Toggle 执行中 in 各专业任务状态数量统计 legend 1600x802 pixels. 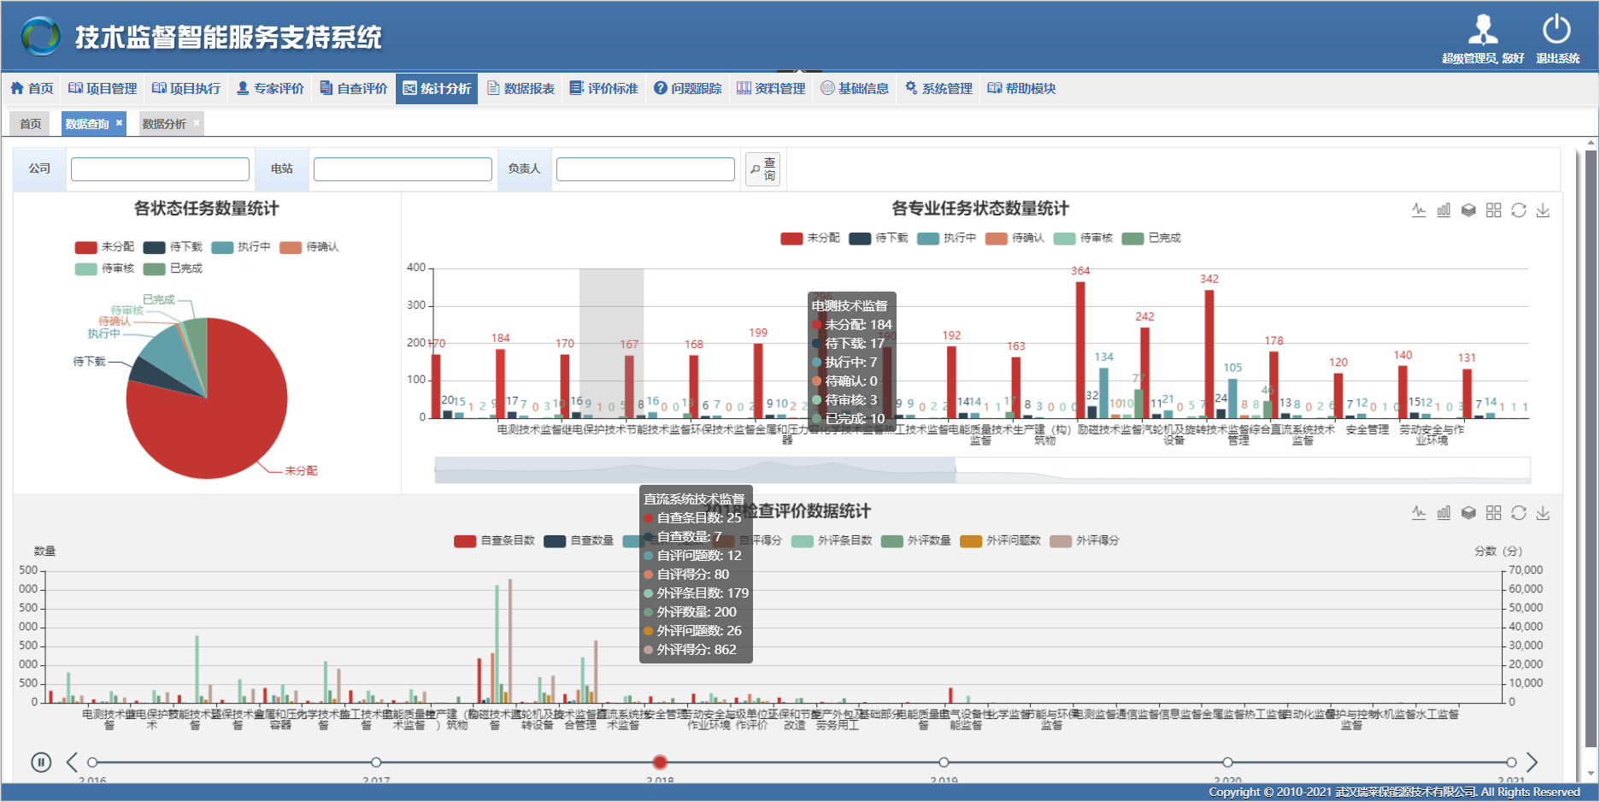[947, 238]
